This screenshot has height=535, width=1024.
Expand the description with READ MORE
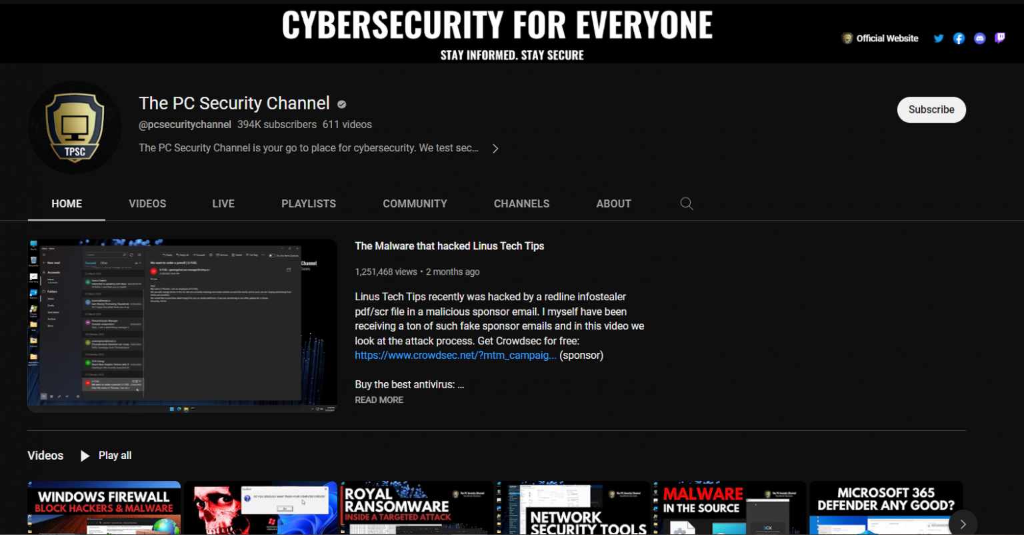pyautogui.click(x=379, y=400)
